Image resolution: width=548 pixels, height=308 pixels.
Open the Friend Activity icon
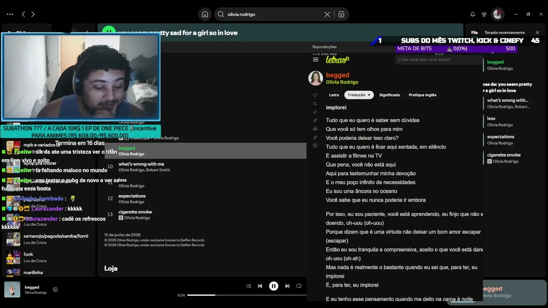(484, 14)
